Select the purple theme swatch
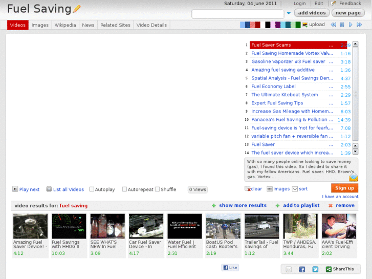372x279 pixels. [278, 25]
